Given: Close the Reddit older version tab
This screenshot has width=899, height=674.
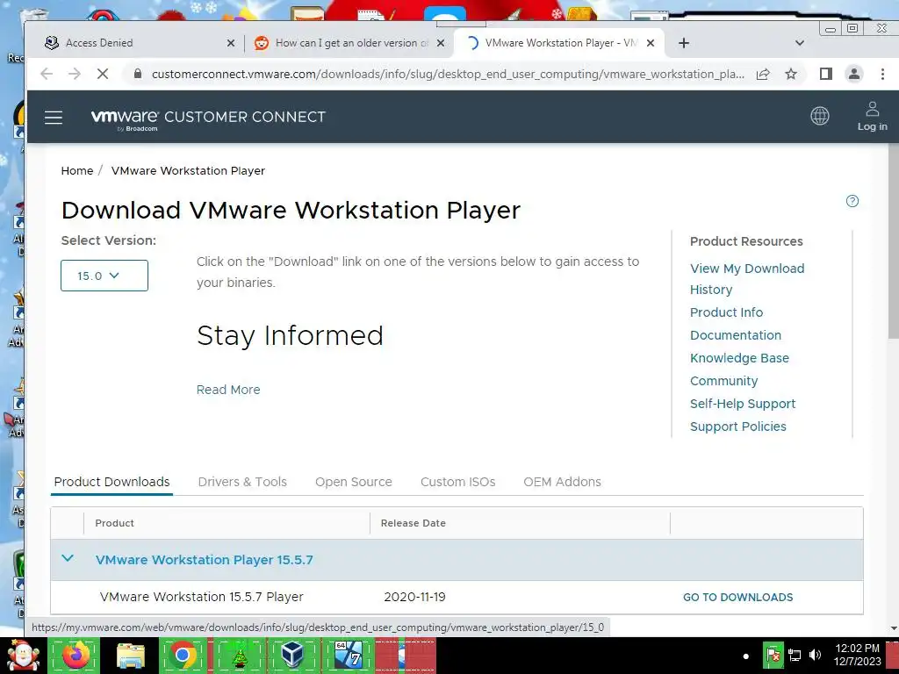Looking at the screenshot, I should [x=441, y=43].
